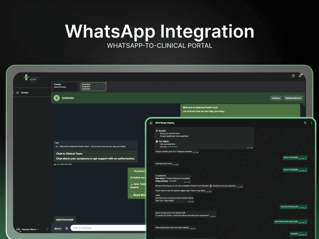Click the NHG Merge Staging contact avatar

151,123
